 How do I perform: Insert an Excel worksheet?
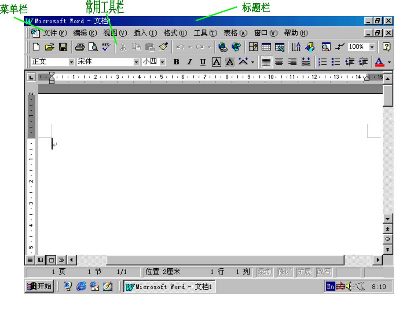coord(280,47)
